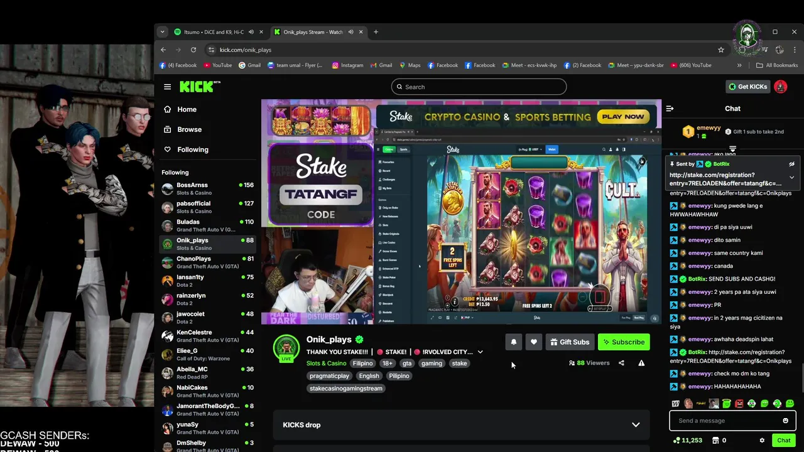This screenshot has height=452, width=804.
Task: Click the Slots & Casino category link
Action: point(326,363)
